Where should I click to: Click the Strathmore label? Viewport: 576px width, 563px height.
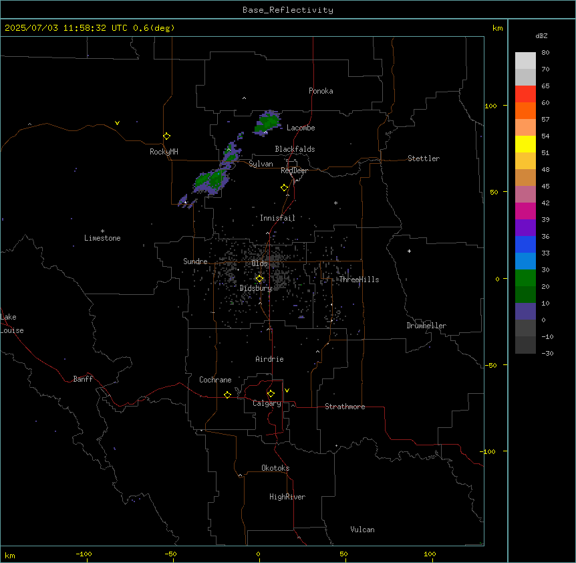click(x=345, y=407)
